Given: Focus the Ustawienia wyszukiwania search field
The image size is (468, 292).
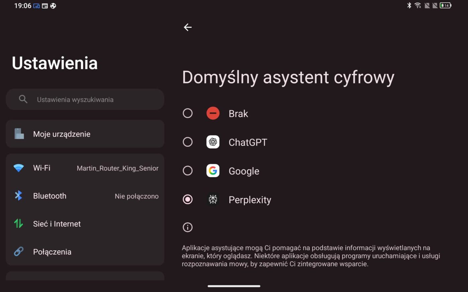Looking at the screenshot, I should (85, 99).
